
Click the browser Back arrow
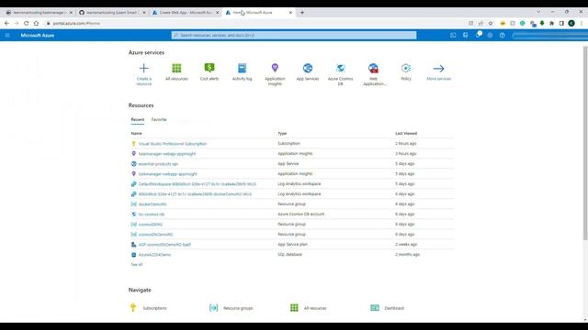[6, 23]
